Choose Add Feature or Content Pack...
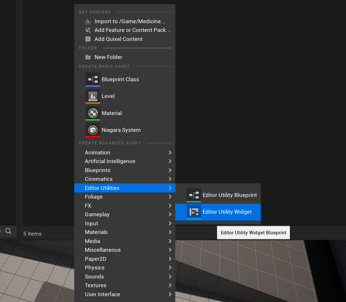346x302 pixels. point(125,30)
